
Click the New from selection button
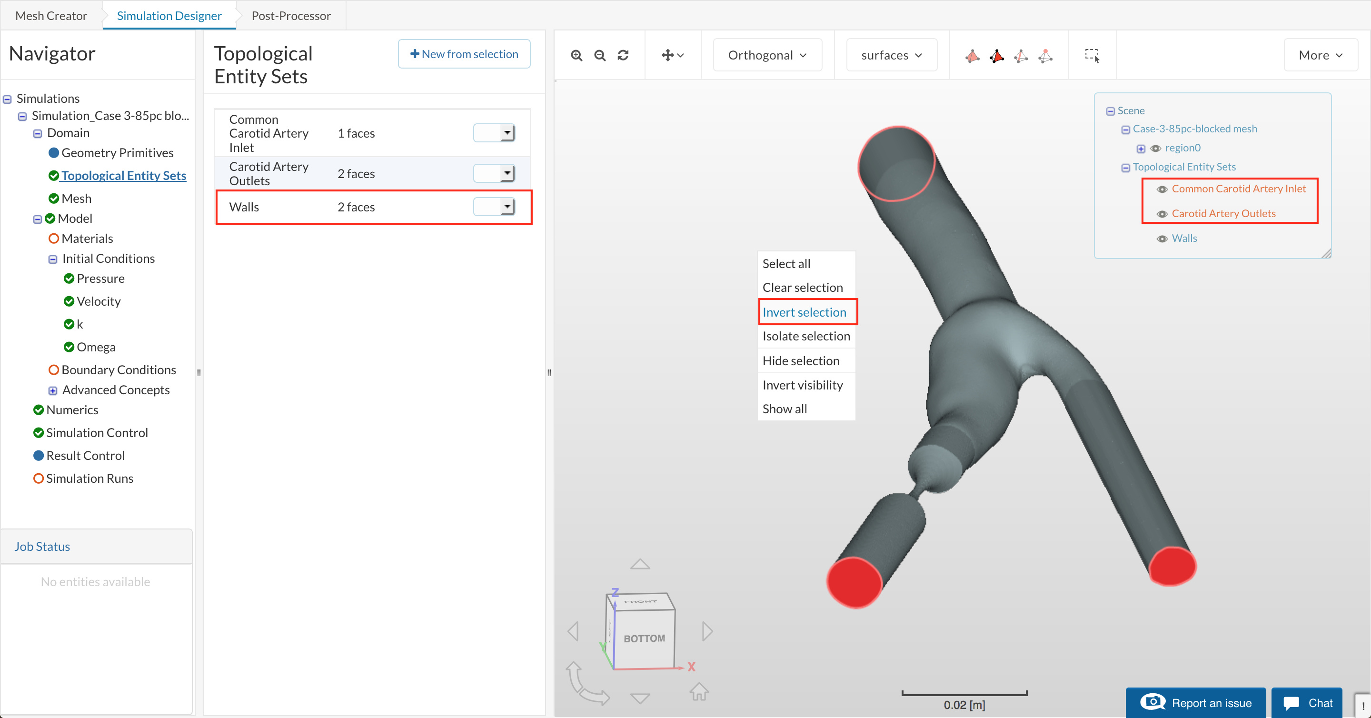pyautogui.click(x=464, y=54)
